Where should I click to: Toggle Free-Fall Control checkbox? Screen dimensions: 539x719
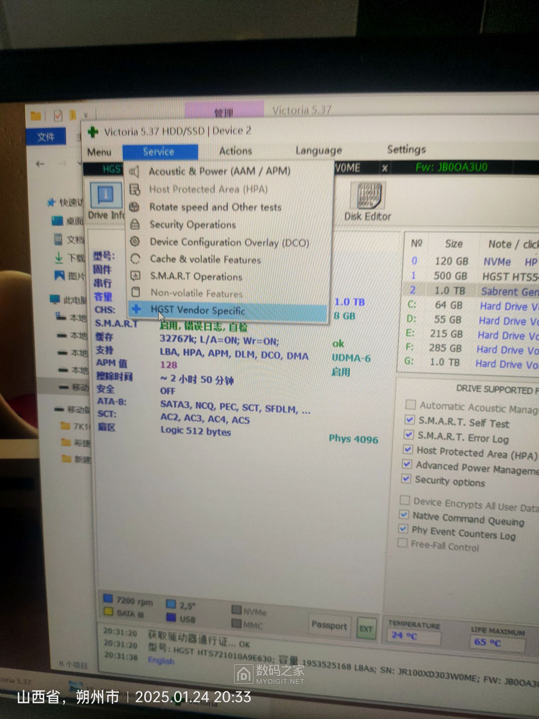pos(402,543)
